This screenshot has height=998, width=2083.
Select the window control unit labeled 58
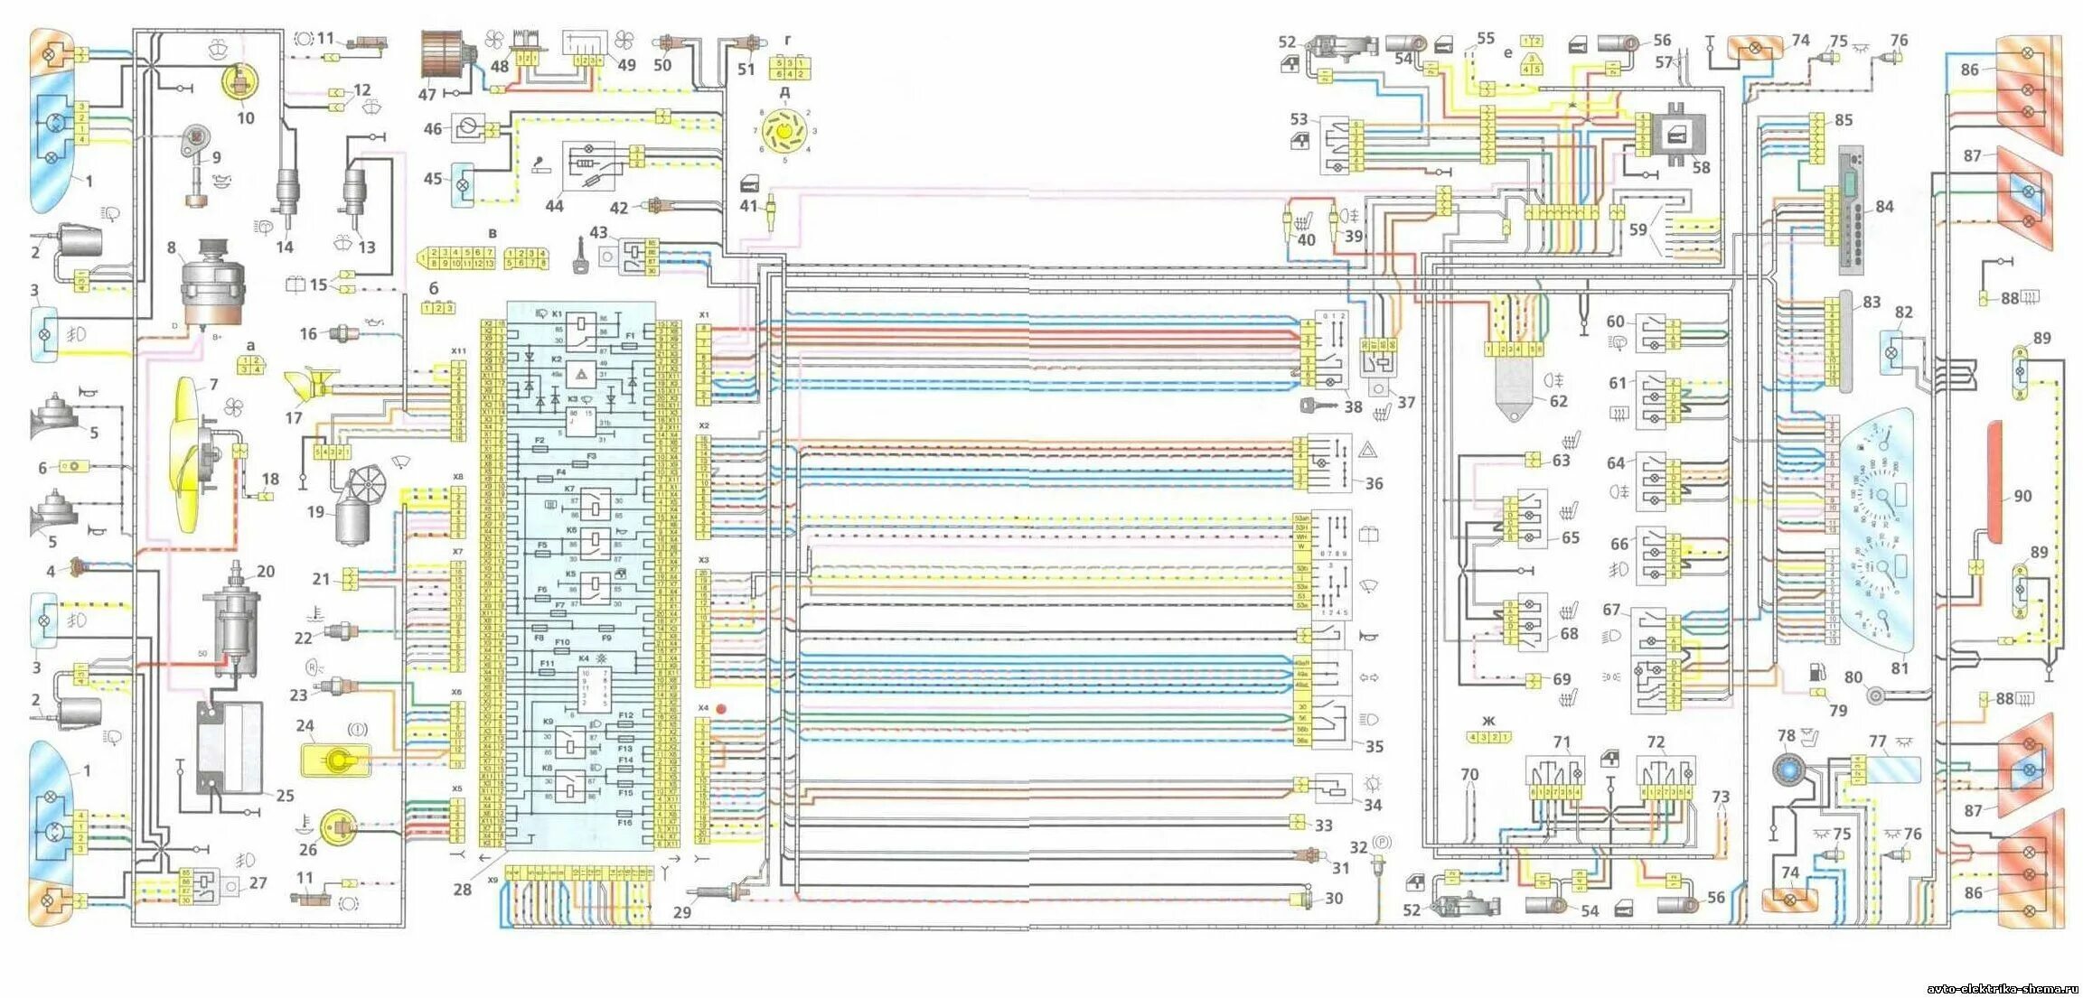pos(1679,136)
